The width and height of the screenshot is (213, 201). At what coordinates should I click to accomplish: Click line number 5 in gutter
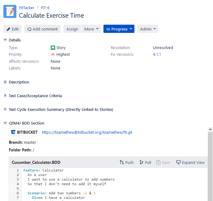[x=18, y=189]
